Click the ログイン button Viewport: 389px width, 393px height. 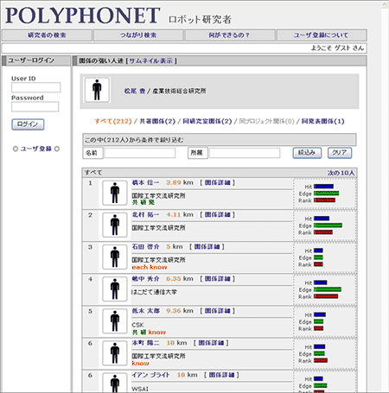pos(28,124)
